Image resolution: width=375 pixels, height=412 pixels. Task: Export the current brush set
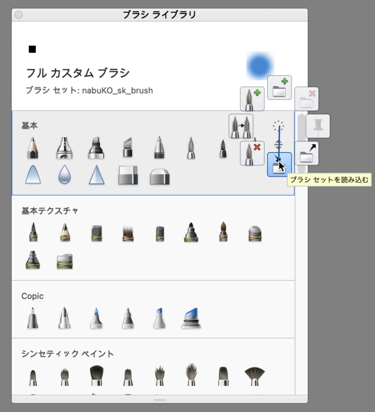tap(307, 153)
